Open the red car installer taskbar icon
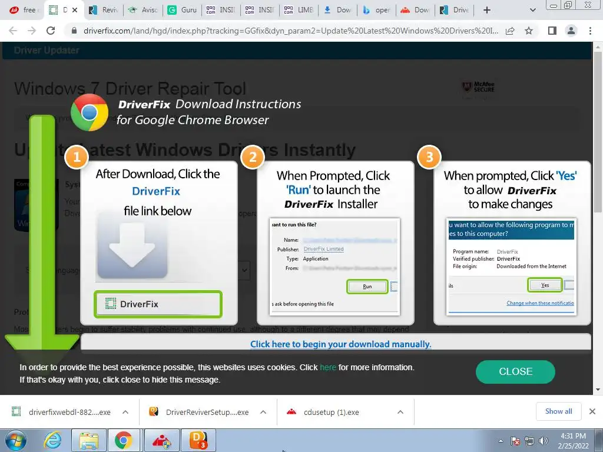The width and height of the screenshot is (603, 452). (162, 440)
